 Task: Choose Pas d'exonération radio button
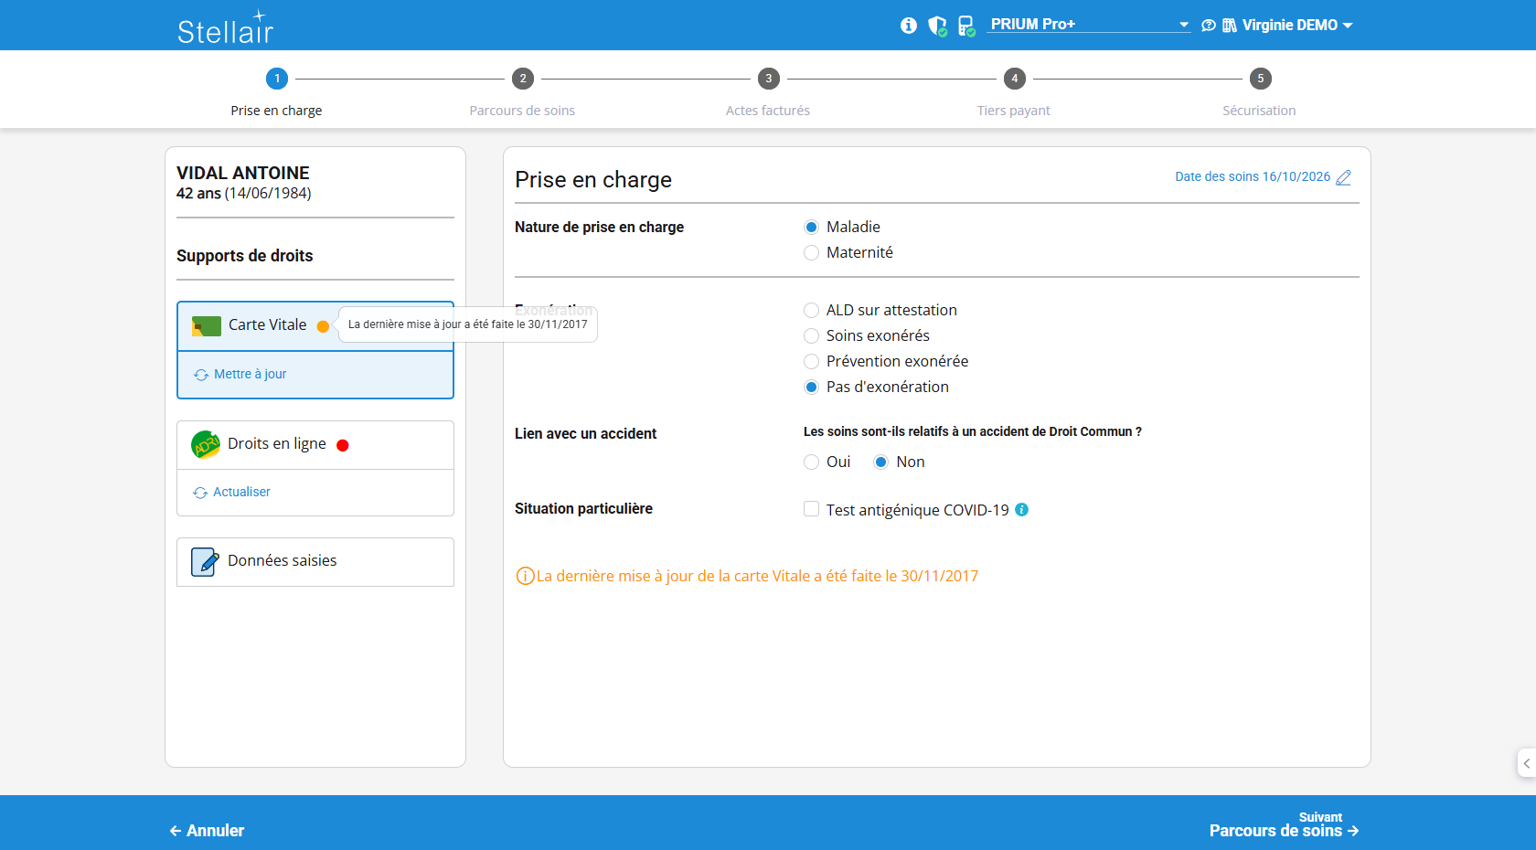pos(811,387)
